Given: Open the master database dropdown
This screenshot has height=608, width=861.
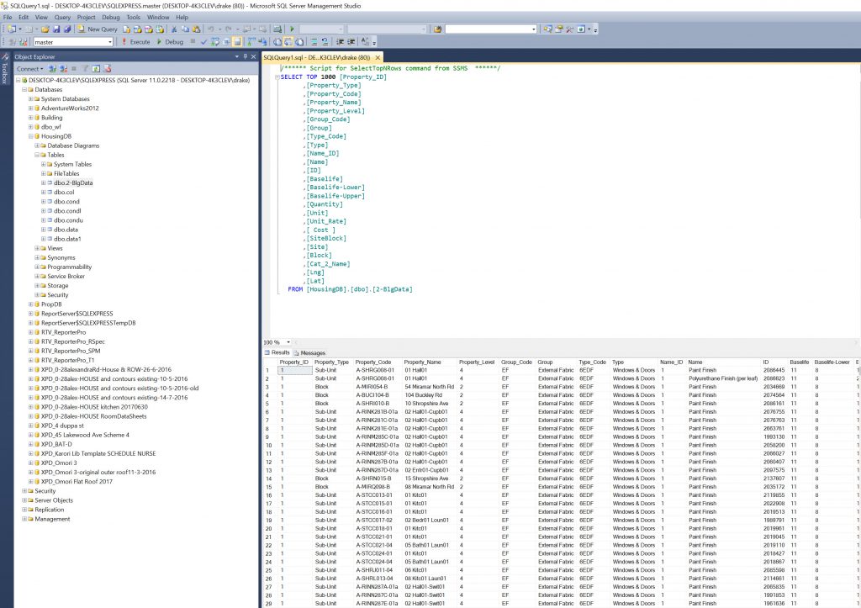Looking at the screenshot, I should [109, 41].
